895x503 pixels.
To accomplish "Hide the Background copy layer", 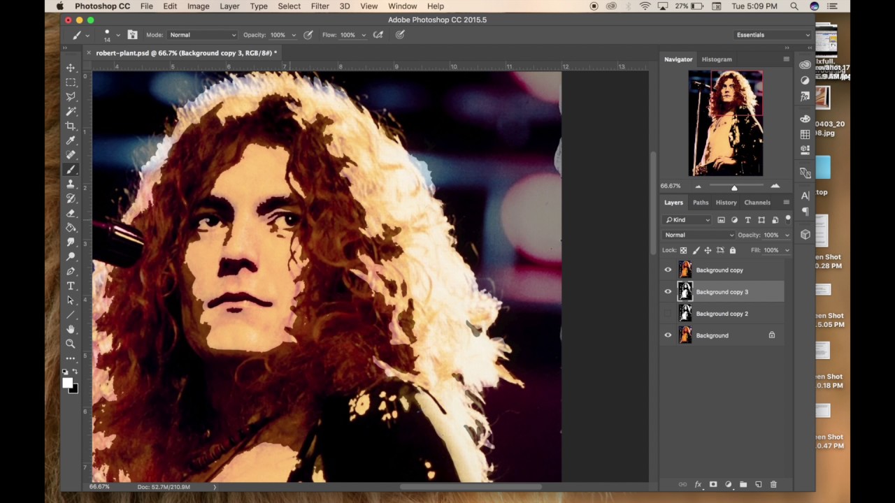I will [x=668, y=270].
